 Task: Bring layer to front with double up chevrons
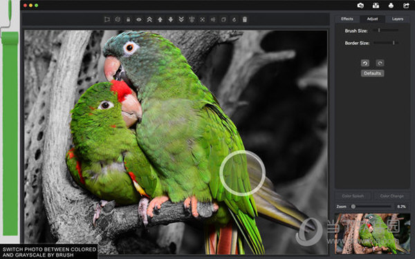click(149, 19)
